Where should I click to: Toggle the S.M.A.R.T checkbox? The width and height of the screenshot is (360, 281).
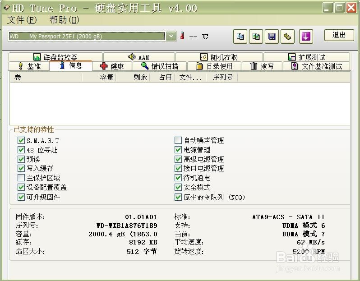pyautogui.click(x=21, y=140)
